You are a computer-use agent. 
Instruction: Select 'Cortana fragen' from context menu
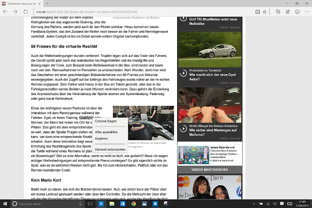click(106, 121)
